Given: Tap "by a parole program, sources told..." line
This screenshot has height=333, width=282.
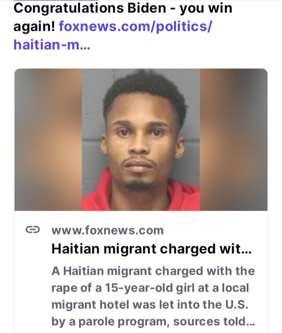Looking at the screenshot, I should click(153, 321).
